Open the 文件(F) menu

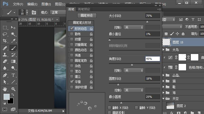[x=18, y=4]
